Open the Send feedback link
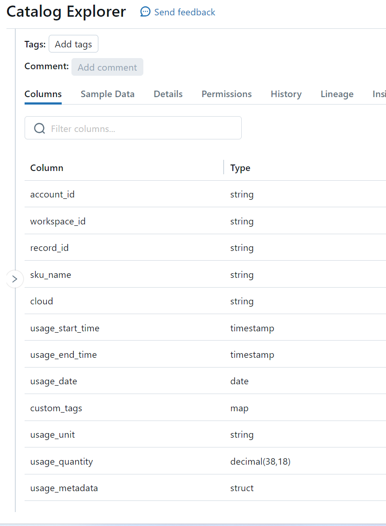 click(x=185, y=13)
